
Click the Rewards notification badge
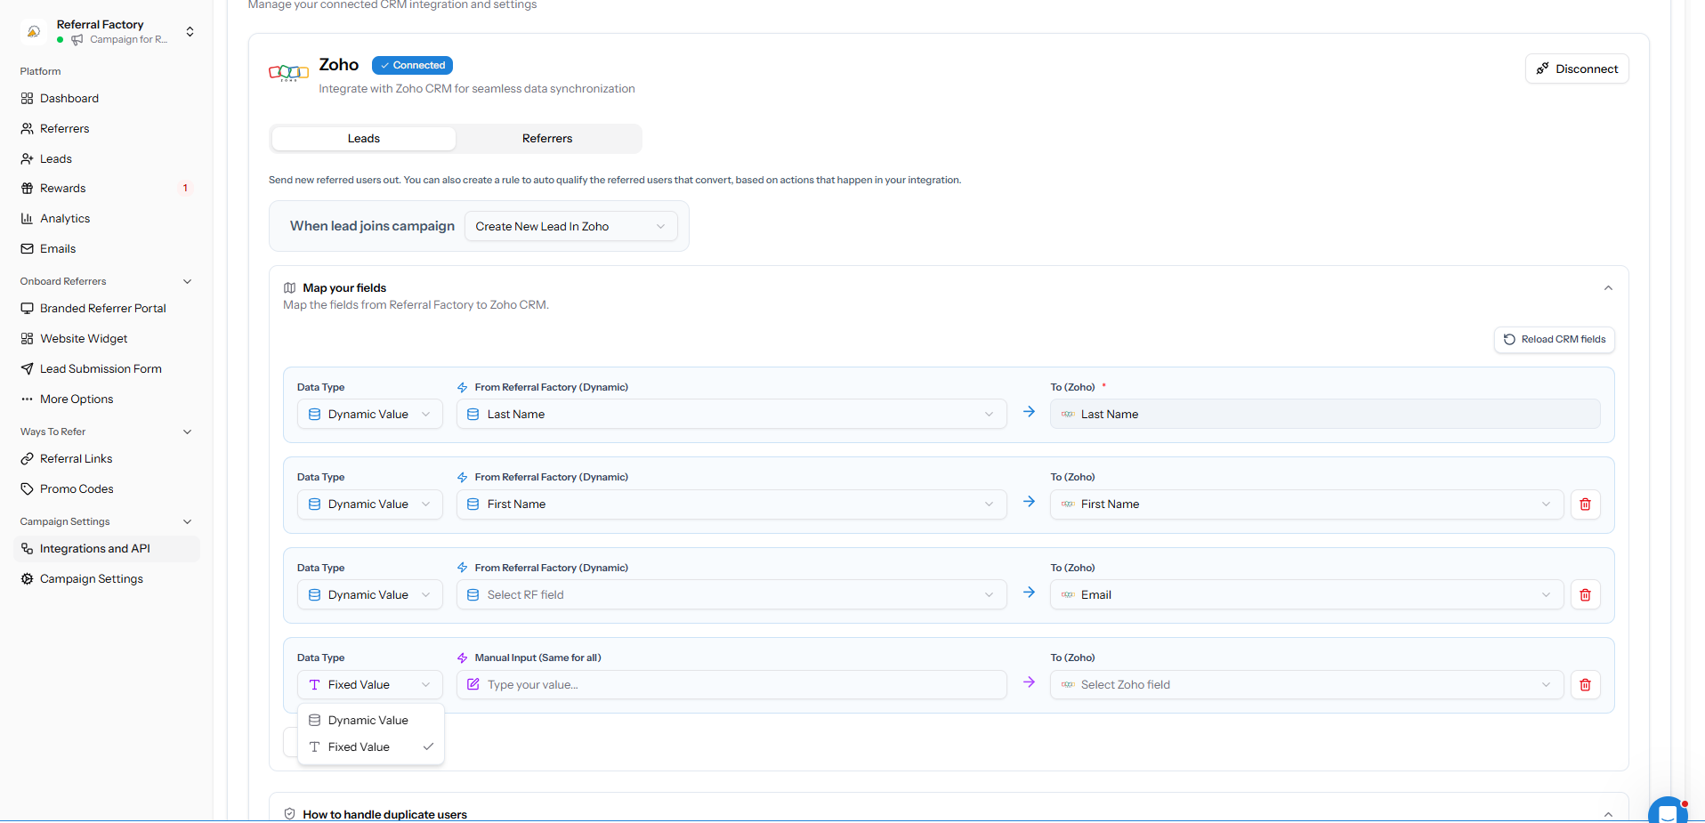(185, 189)
